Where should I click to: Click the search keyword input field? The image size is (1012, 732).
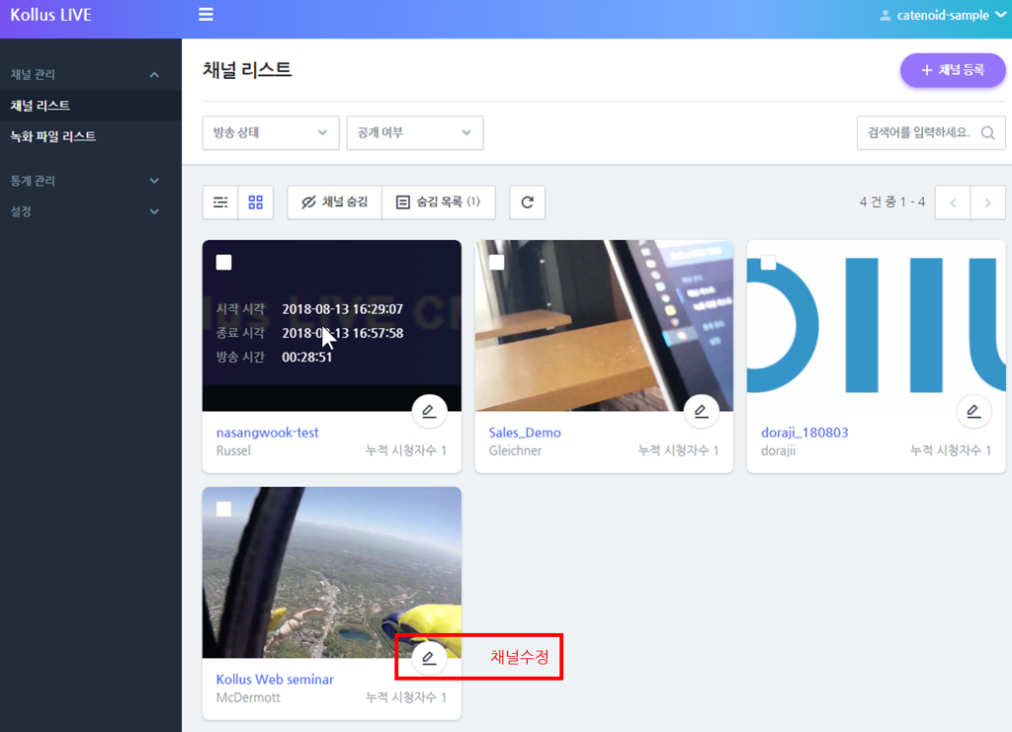917,133
